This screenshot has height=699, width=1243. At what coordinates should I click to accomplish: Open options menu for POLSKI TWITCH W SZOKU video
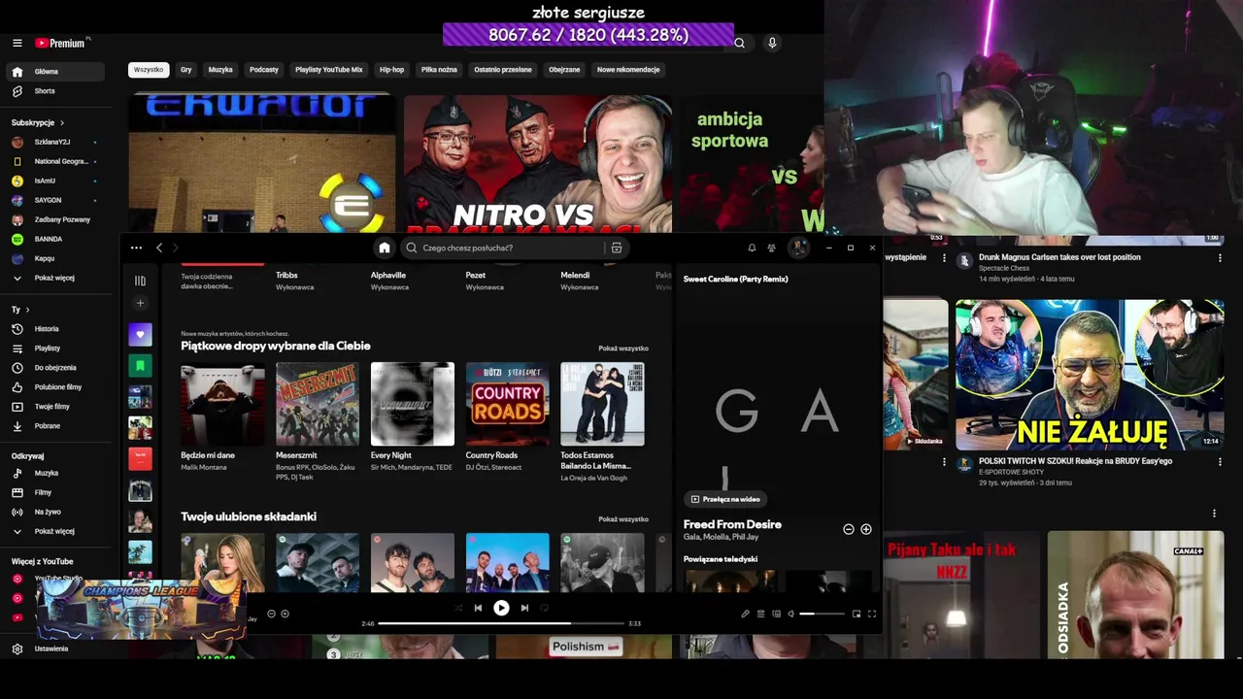point(1220,462)
